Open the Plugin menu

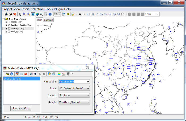tap(58, 9)
